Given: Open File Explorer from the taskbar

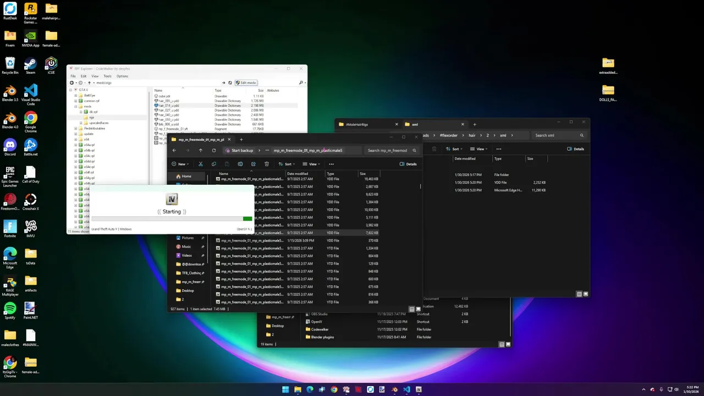Looking at the screenshot, I should pyautogui.click(x=298, y=389).
